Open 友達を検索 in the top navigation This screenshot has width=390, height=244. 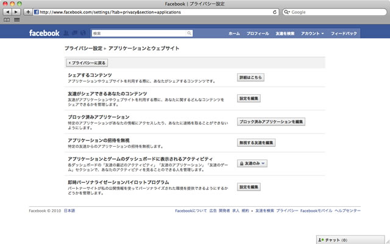tap(285, 33)
